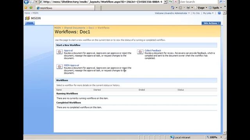The width and height of the screenshot is (250, 140).
Task: Click the Favorites Center star icon
Action: (26, 8)
